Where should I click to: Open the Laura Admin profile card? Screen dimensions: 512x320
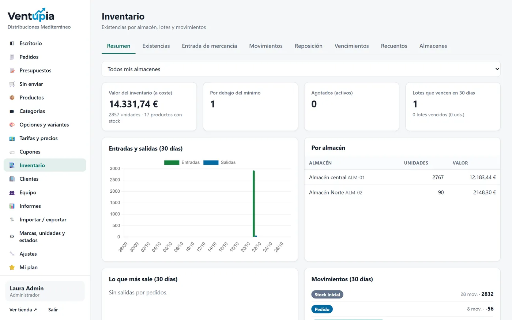click(x=45, y=291)
